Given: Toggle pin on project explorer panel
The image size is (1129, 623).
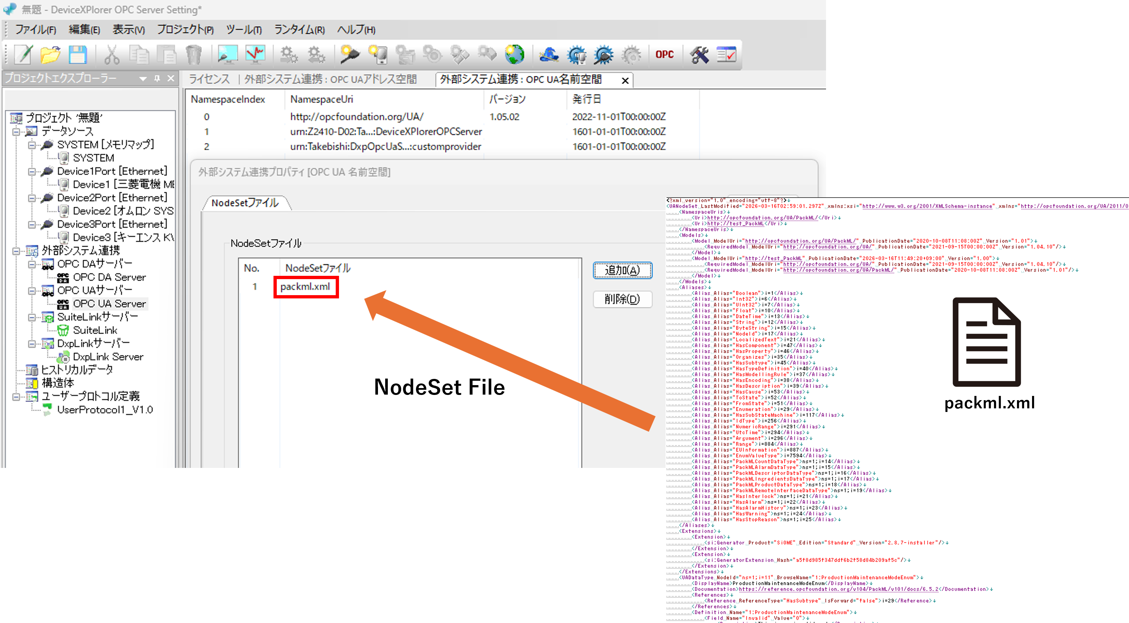Looking at the screenshot, I should tap(157, 79).
